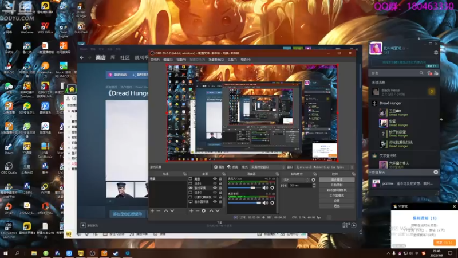The height and width of the screenshot is (258, 458).
Task: Toggle lock on 选手2 source
Action: click(220, 193)
